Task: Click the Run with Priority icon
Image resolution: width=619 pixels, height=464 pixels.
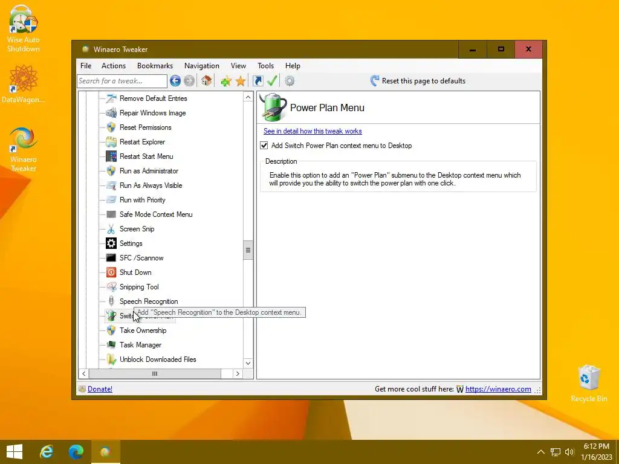Action: (x=111, y=199)
